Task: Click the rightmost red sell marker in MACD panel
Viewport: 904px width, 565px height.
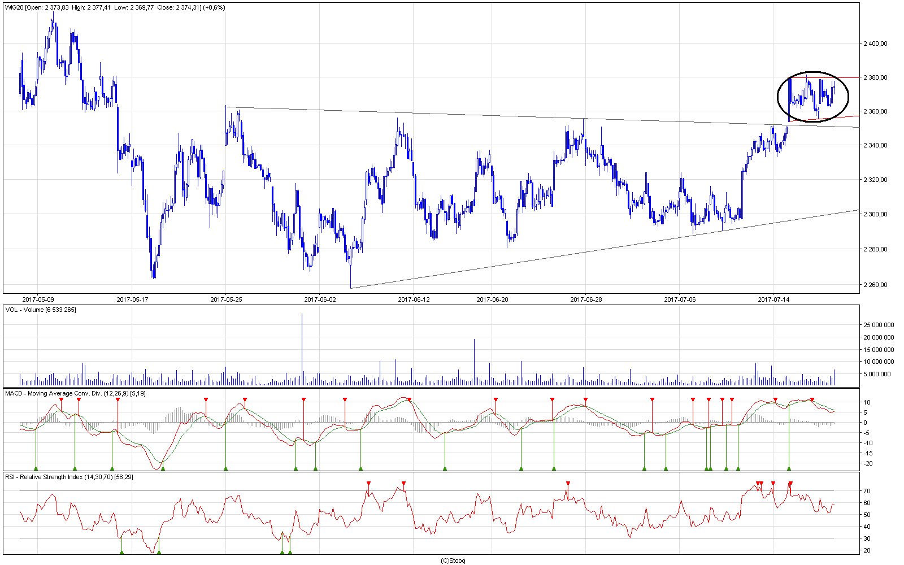Action: pos(812,400)
